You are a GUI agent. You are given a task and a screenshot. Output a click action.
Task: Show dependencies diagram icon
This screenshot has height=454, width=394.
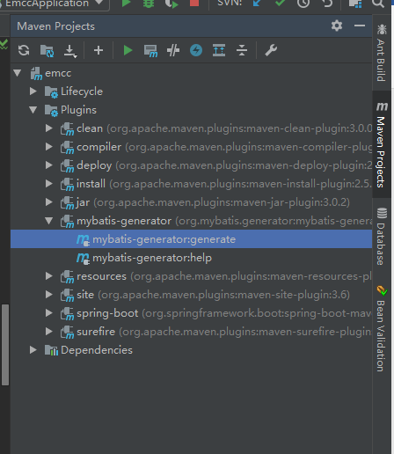(x=219, y=50)
